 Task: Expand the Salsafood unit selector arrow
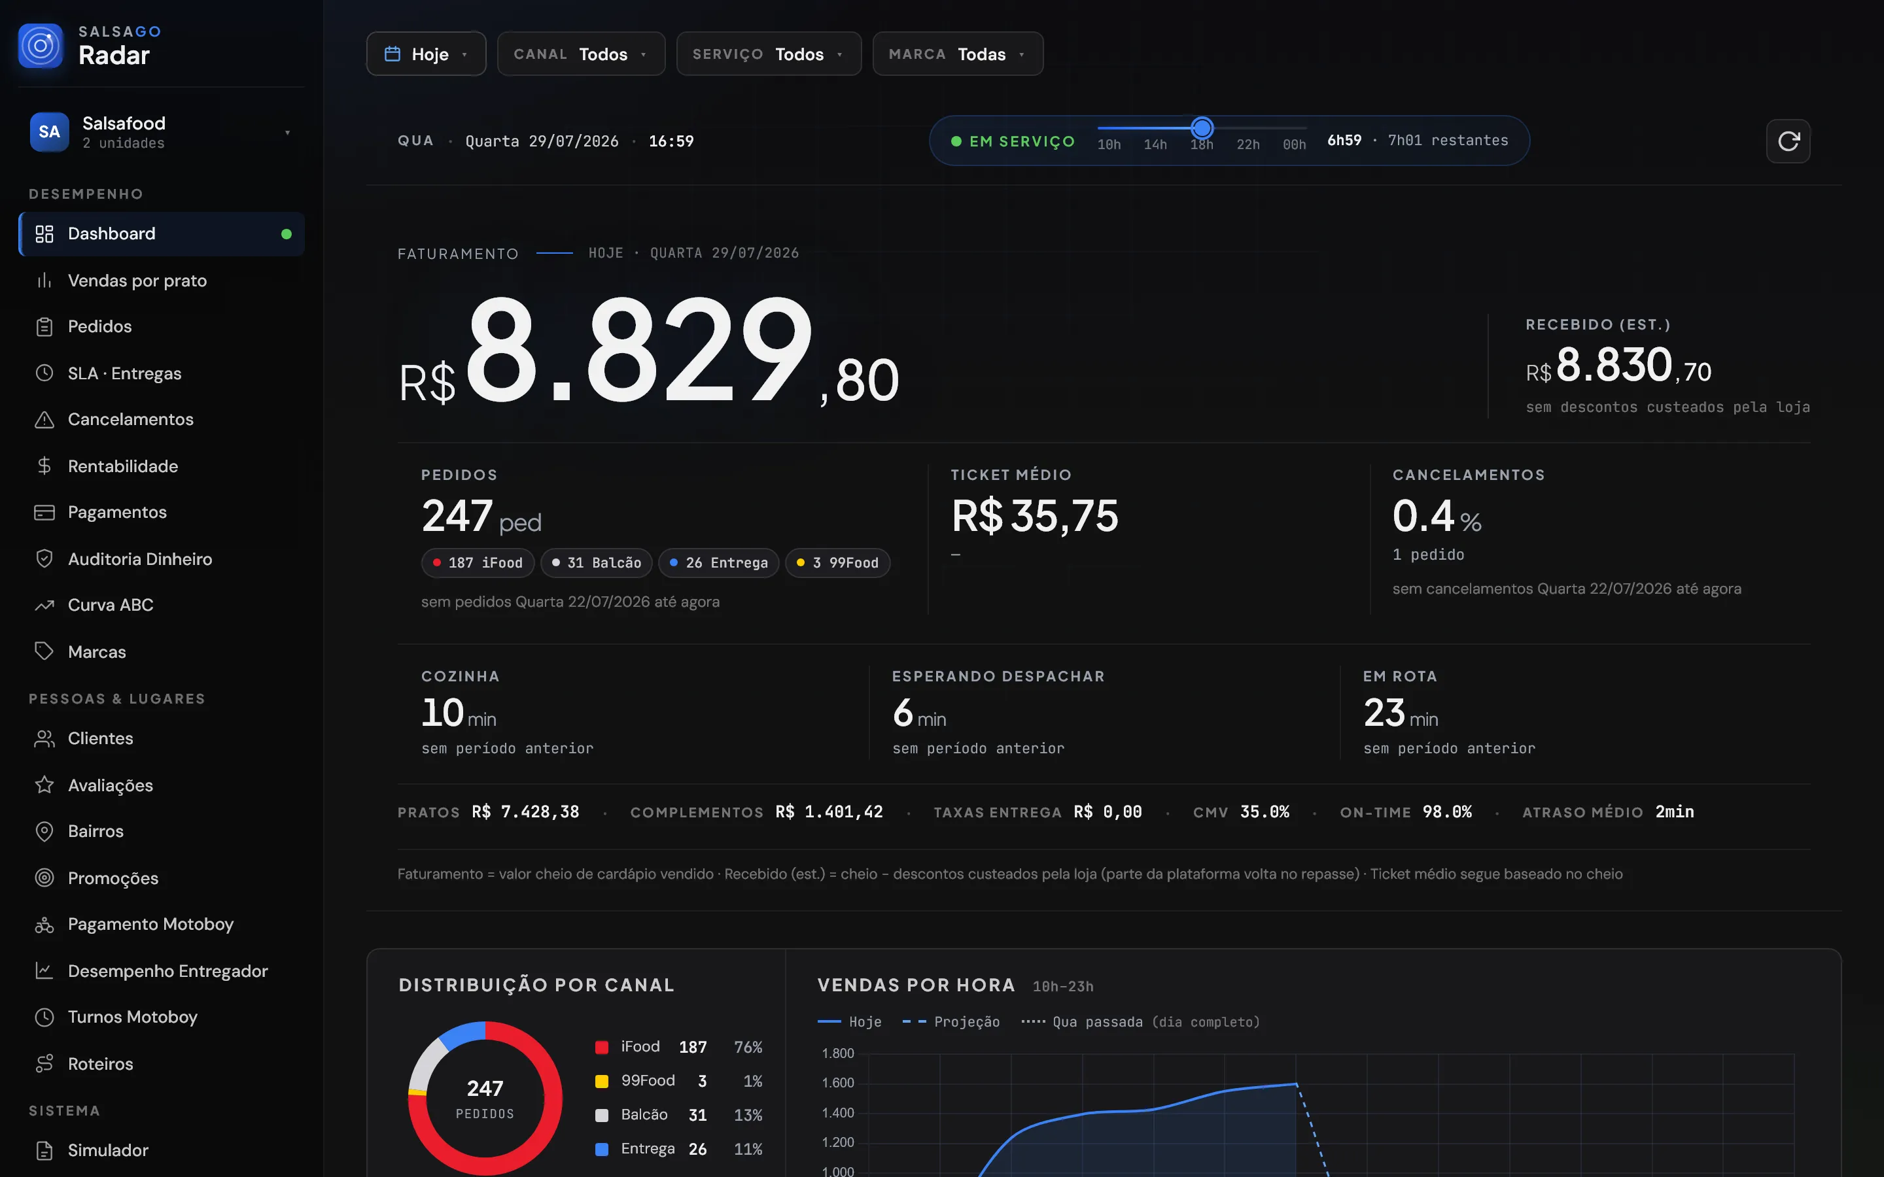click(x=287, y=132)
